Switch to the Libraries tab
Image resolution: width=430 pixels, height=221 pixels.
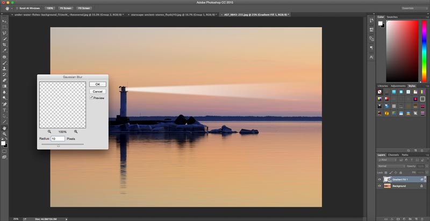pos(383,86)
